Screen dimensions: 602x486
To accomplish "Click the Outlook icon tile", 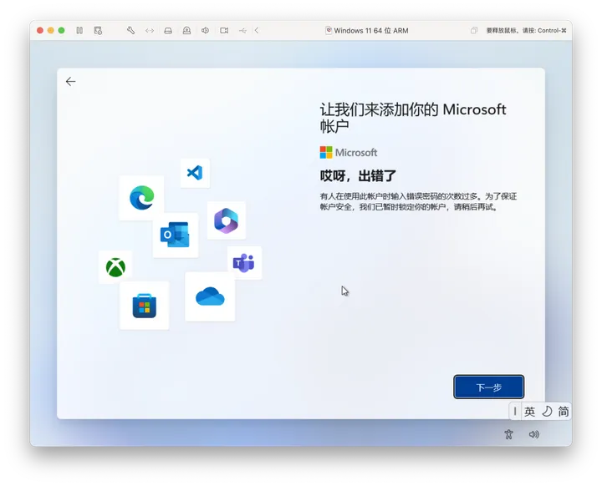I will 176,235.
